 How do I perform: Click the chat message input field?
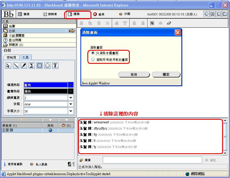[x=152, y=160]
